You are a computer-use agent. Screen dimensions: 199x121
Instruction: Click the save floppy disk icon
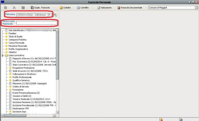point(23,8)
